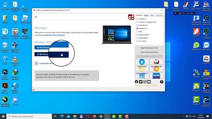Open the preguntas más frecuentes link
Screen dimensions: 212x119
click(55, 35)
